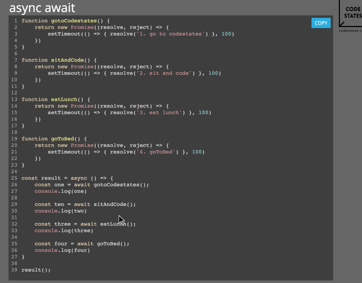Click the line number 39 in the gutter
Image resolution: width=362 pixels, height=283 pixels.
(x=14, y=270)
